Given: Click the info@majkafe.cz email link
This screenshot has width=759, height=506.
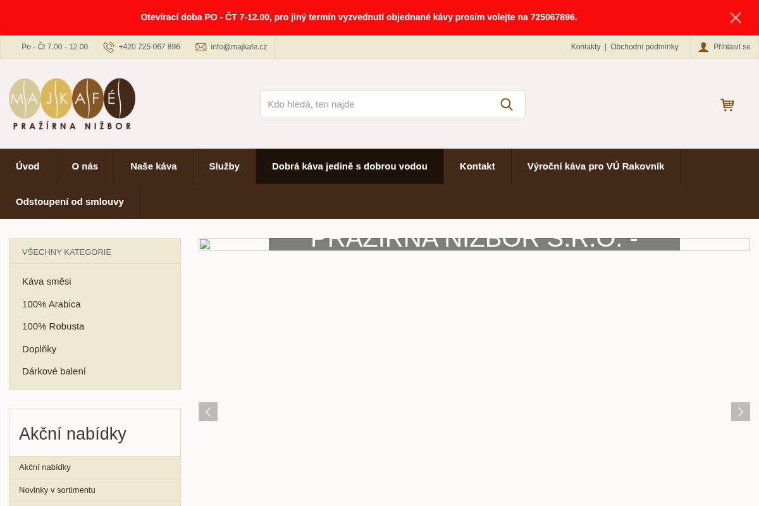Looking at the screenshot, I should (239, 47).
